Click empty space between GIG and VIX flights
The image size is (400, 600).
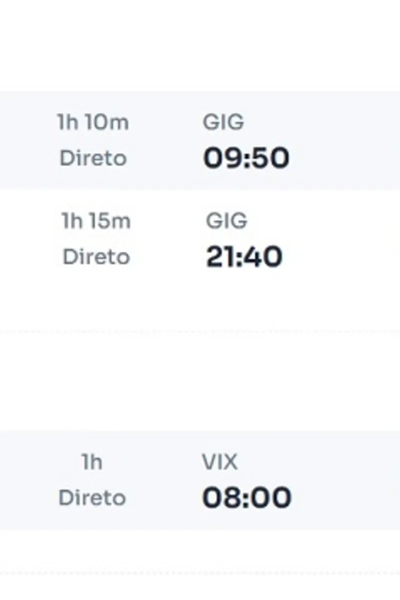coord(200,380)
